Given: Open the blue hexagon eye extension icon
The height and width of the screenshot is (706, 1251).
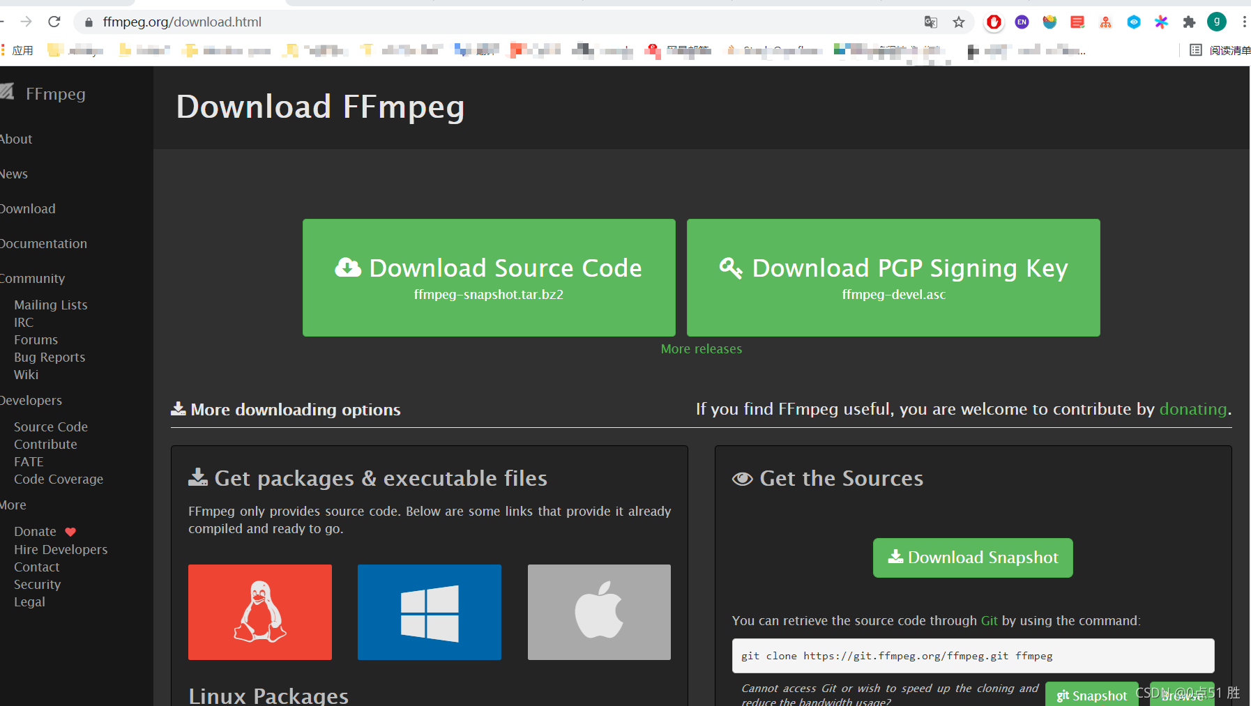Looking at the screenshot, I should [x=1134, y=22].
